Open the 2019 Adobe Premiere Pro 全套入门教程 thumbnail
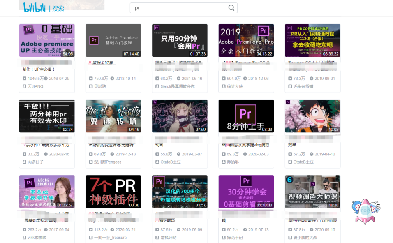The height and width of the screenshot is (243, 393). click(x=246, y=40)
